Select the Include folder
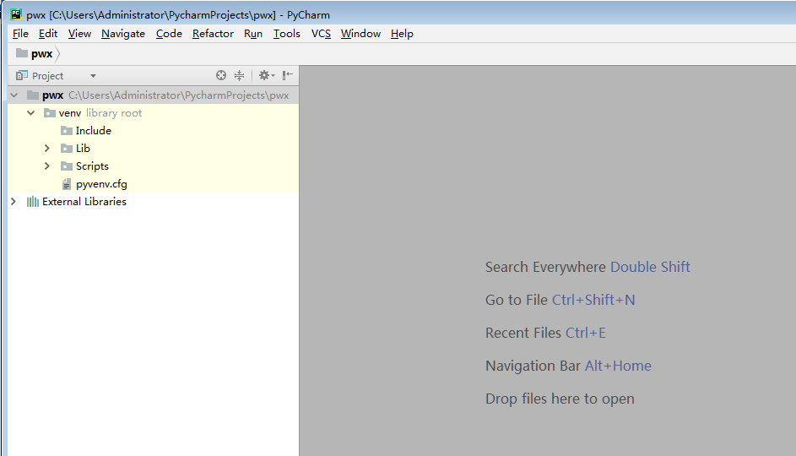This screenshot has height=456, width=796. point(154,131)
